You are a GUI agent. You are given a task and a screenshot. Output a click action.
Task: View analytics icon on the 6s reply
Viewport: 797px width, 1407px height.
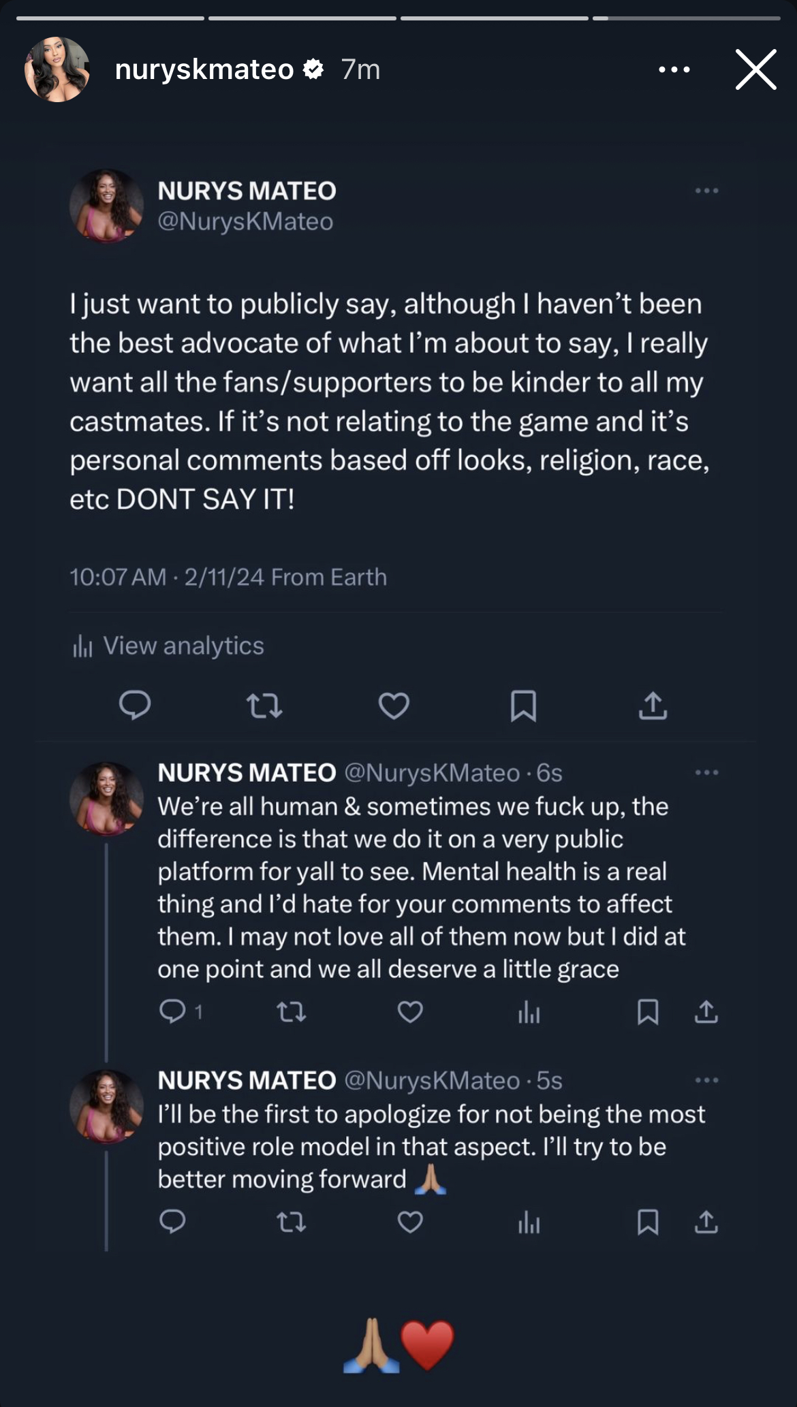coord(529,1013)
